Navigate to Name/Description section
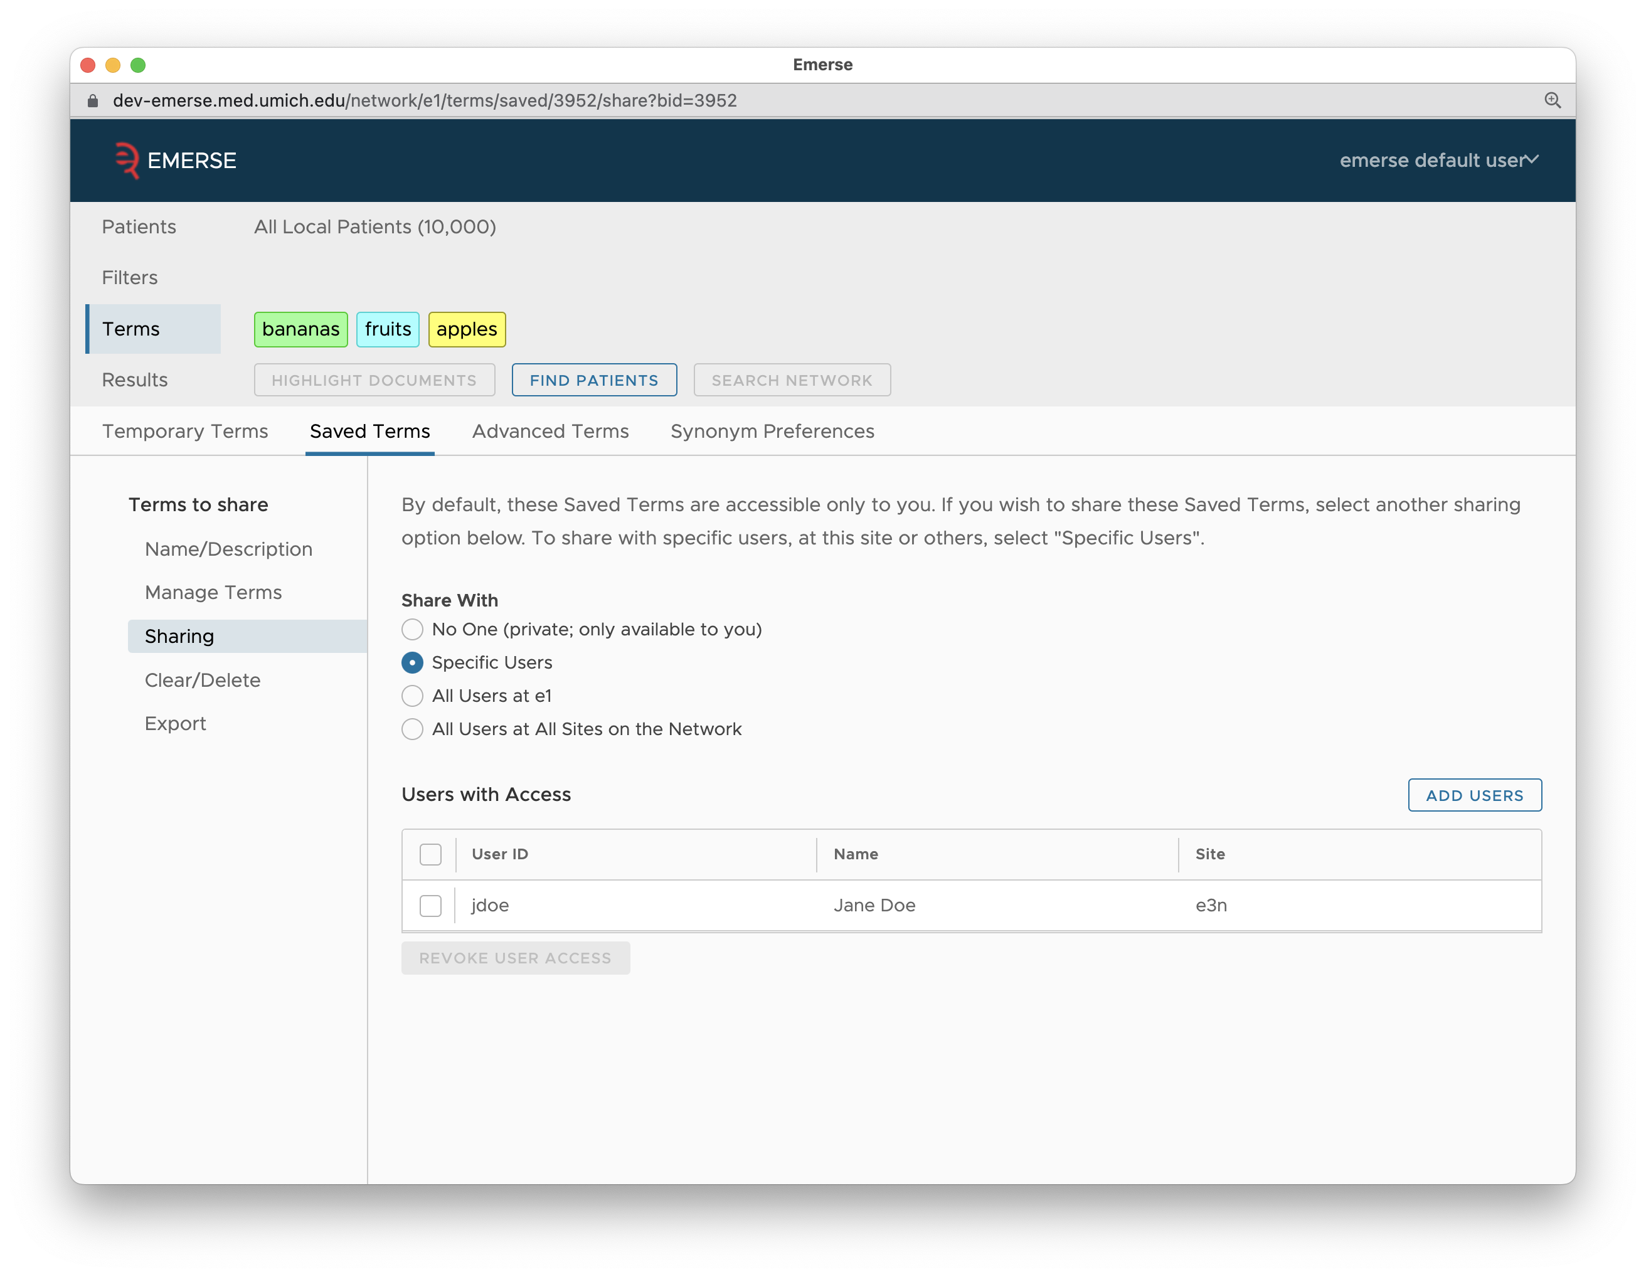This screenshot has height=1277, width=1646. point(228,548)
